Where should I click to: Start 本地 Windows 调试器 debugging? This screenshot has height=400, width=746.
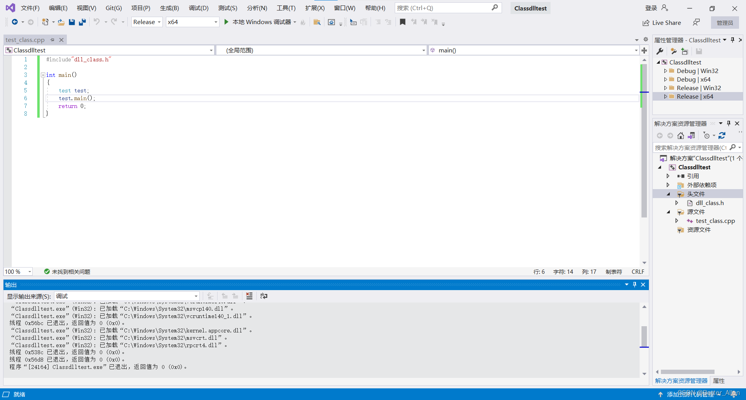[226, 22]
